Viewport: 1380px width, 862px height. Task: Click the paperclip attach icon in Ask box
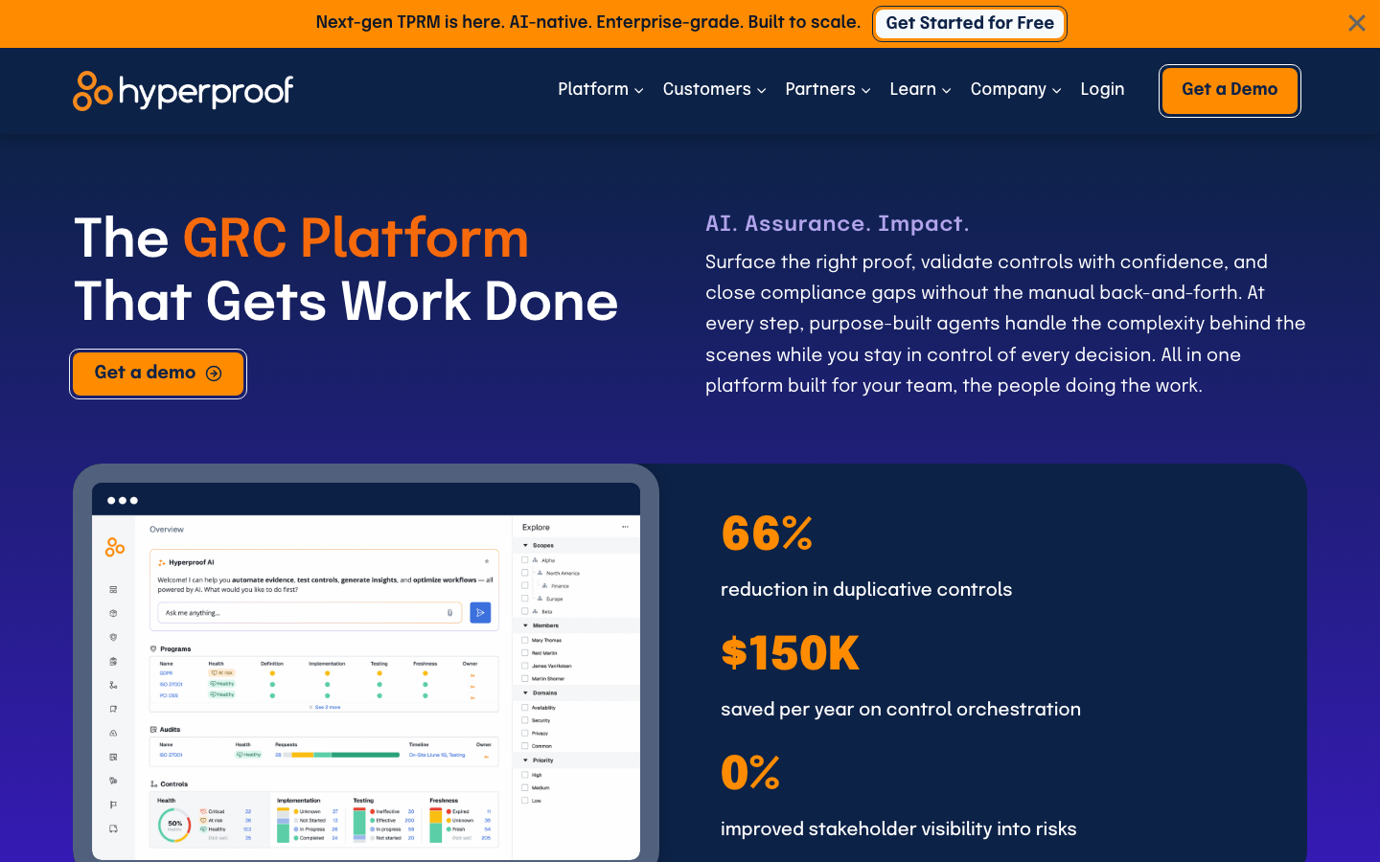point(449,613)
